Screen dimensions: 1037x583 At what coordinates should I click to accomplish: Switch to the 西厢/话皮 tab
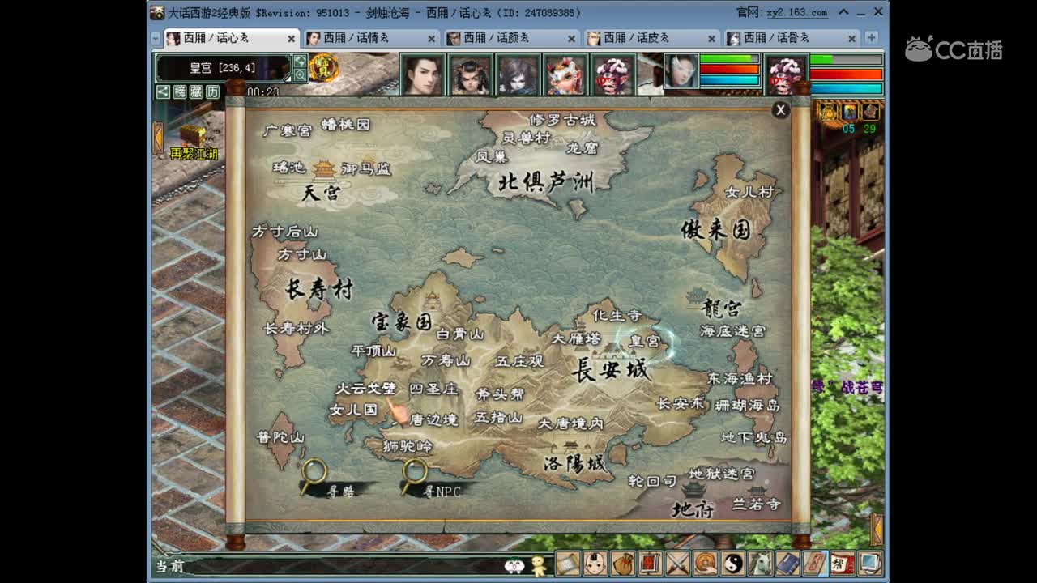[x=652, y=38]
